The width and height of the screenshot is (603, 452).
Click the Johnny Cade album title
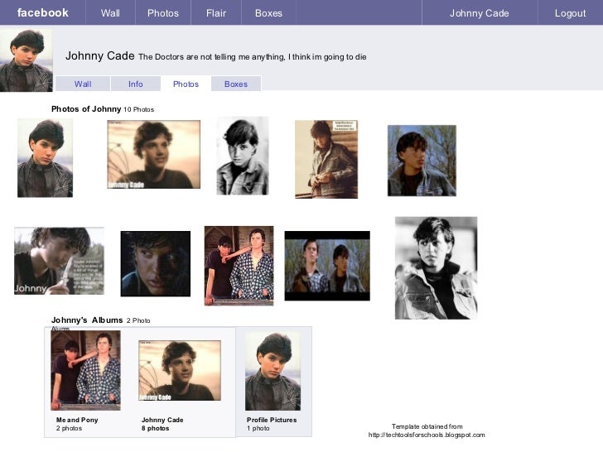click(162, 420)
